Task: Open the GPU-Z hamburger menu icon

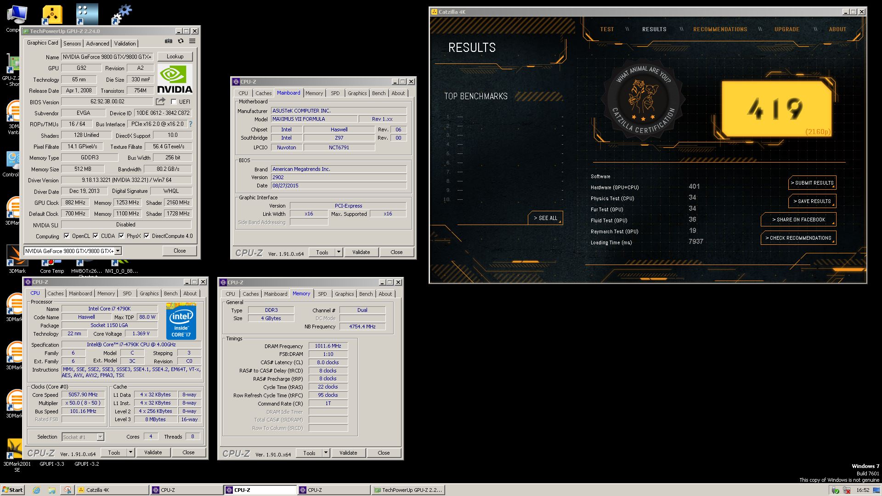Action: pos(192,41)
